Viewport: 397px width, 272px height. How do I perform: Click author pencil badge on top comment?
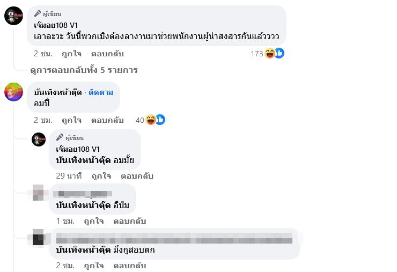[37, 14]
